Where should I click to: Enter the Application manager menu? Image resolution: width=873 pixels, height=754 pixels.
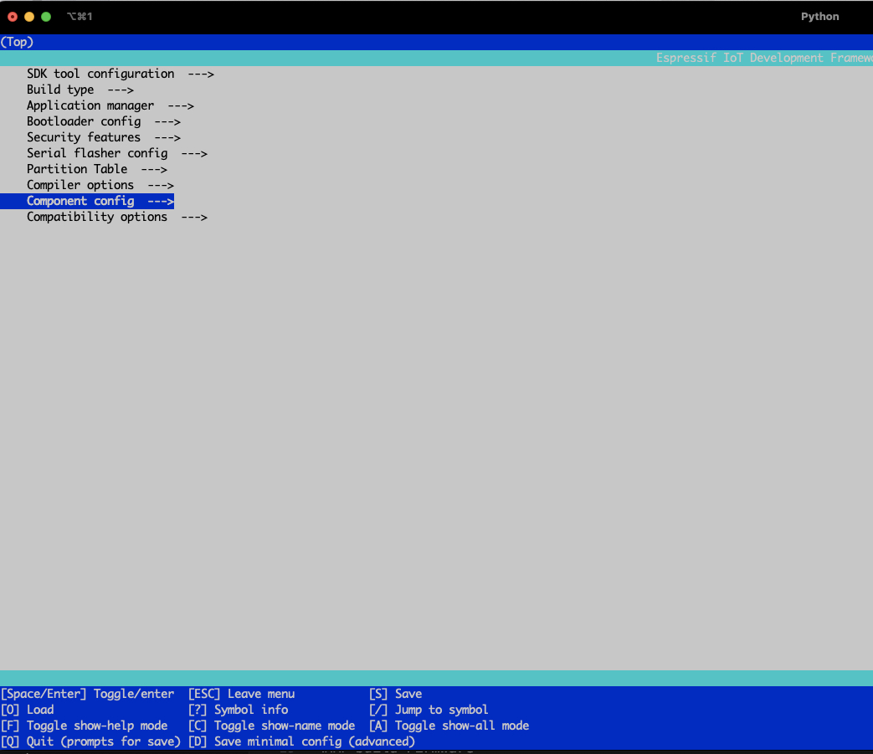tap(110, 105)
